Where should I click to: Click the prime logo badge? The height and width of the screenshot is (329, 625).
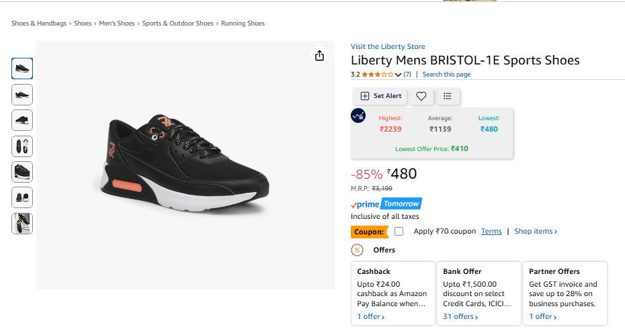pyautogui.click(x=366, y=204)
